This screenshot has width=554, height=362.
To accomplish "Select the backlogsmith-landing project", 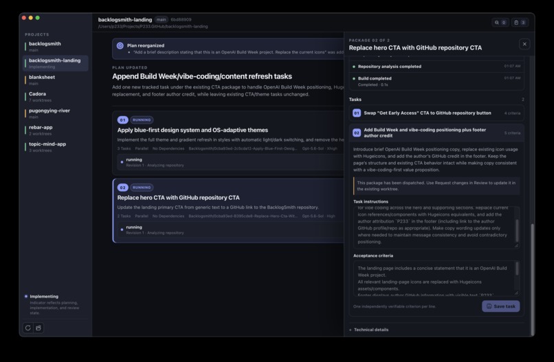I will coord(55,63).
